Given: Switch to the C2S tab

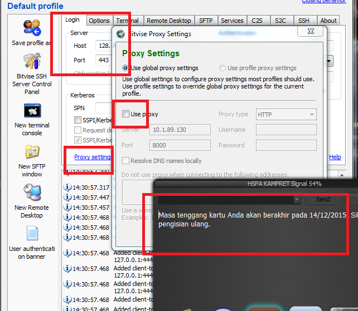Looking at the screenshot, I should tap(257, 21).
